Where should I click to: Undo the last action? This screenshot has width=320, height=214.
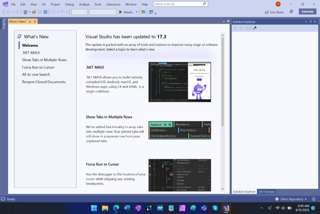click(x=53, y=12)
